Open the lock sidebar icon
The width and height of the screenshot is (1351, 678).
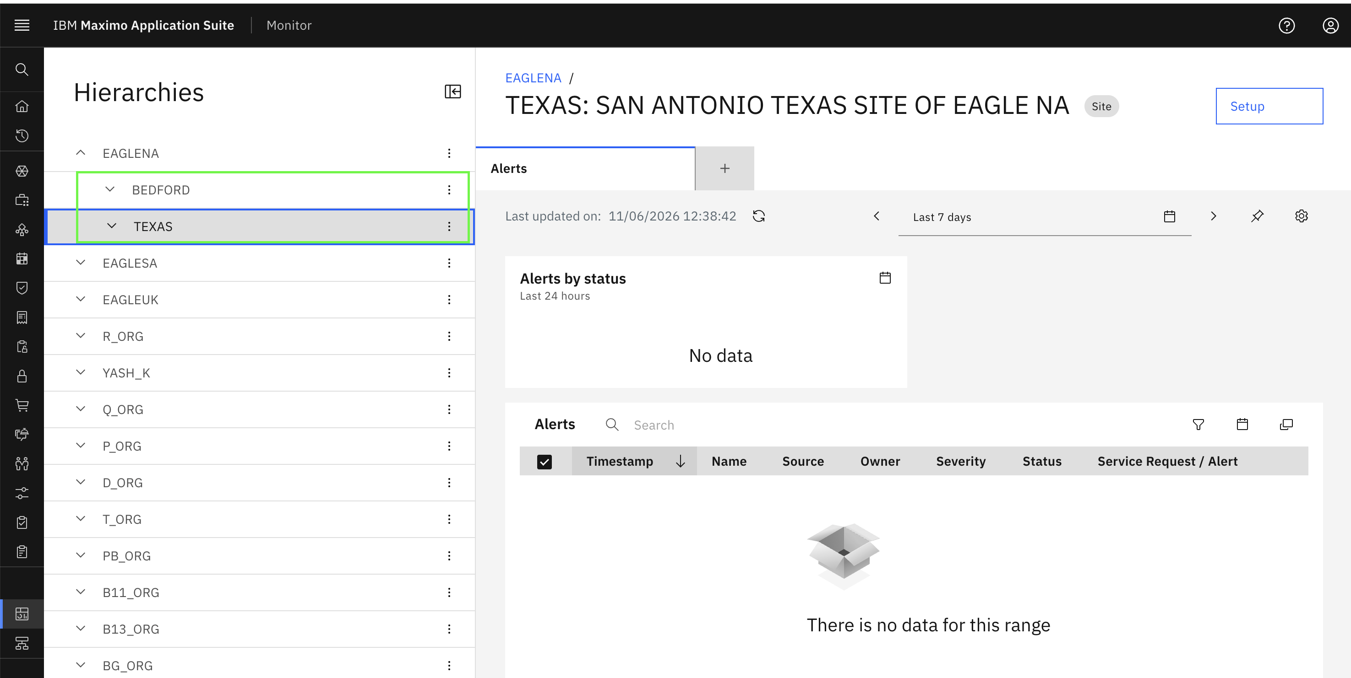22,376
